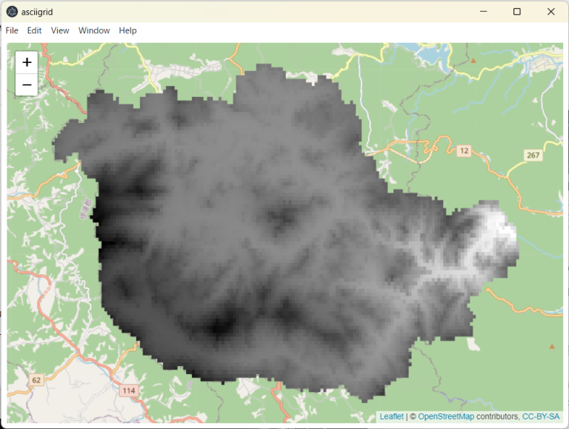Open the Edit menu

pos(34,30)
